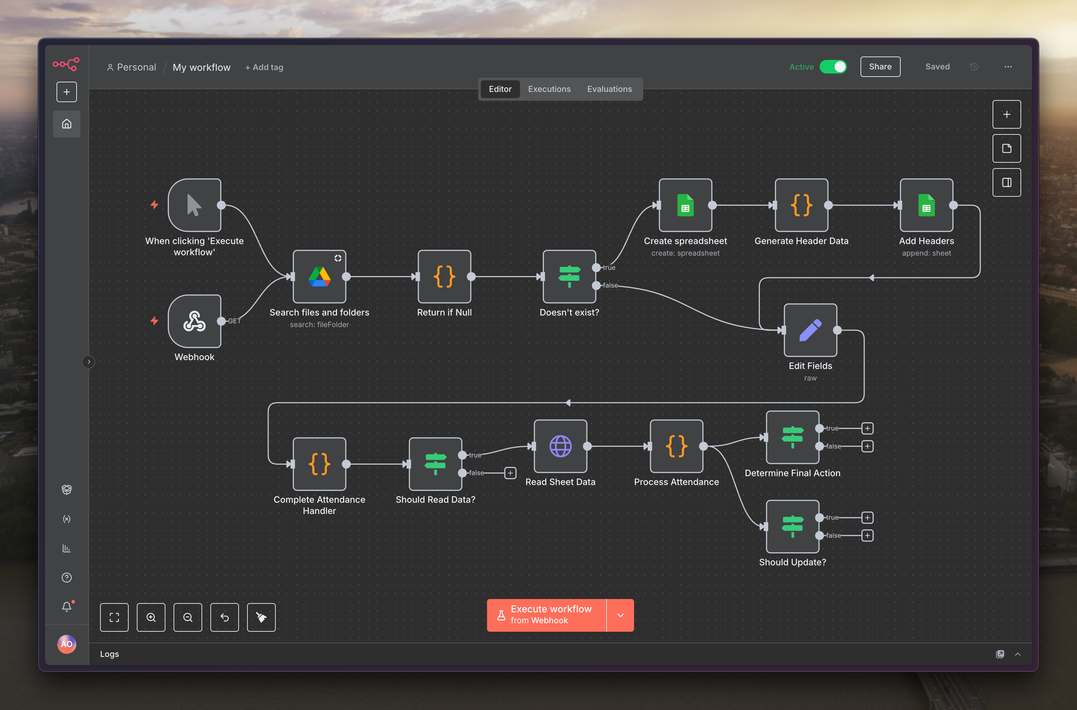Toggle the Active workflow switch off

[x=833, y=67]
